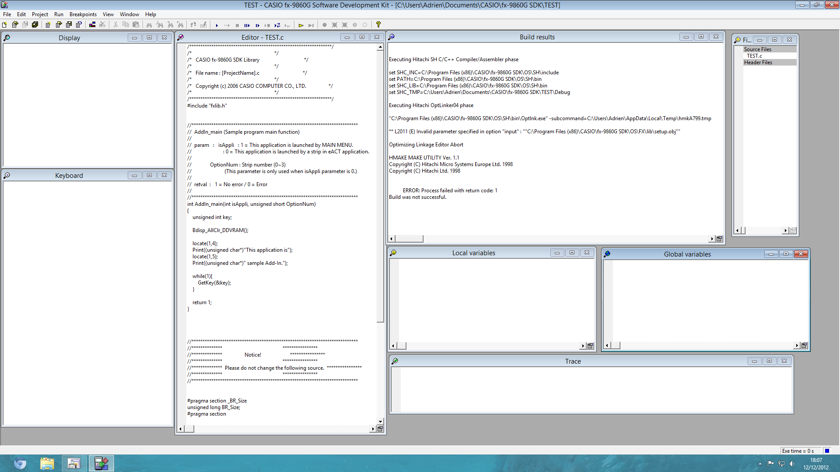This screenshot has width=840, height=472.
Task: Click the magnifier icon in Local variables title bar
Action: (393, 253)
